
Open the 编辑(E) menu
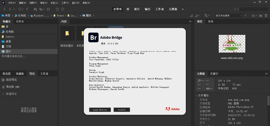22,3
